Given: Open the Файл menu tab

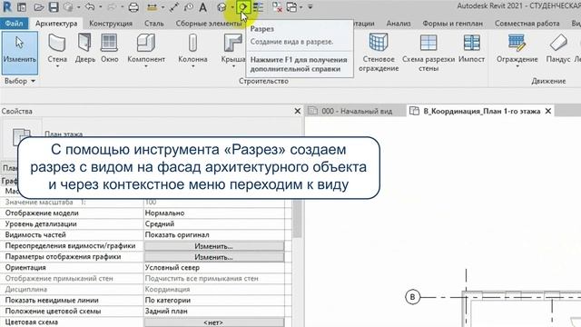Looking at the screenshot, I should tap(15, 24).
